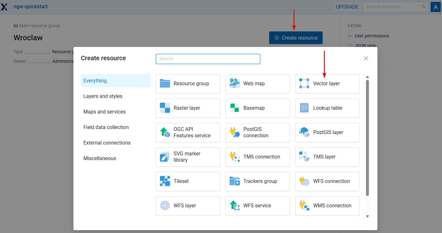This screenshot has width=442, height=233.
Task: Pick the Raster layer icon
Action: coord(165,108)
